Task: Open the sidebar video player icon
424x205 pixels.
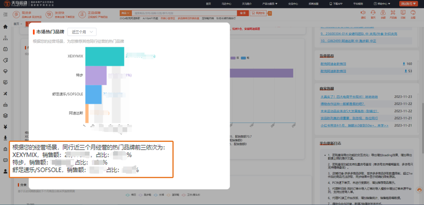Action: 5,49
